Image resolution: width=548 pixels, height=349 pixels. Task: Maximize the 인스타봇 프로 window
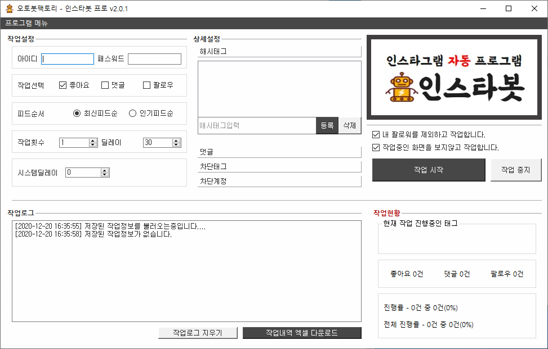point(509,8)
